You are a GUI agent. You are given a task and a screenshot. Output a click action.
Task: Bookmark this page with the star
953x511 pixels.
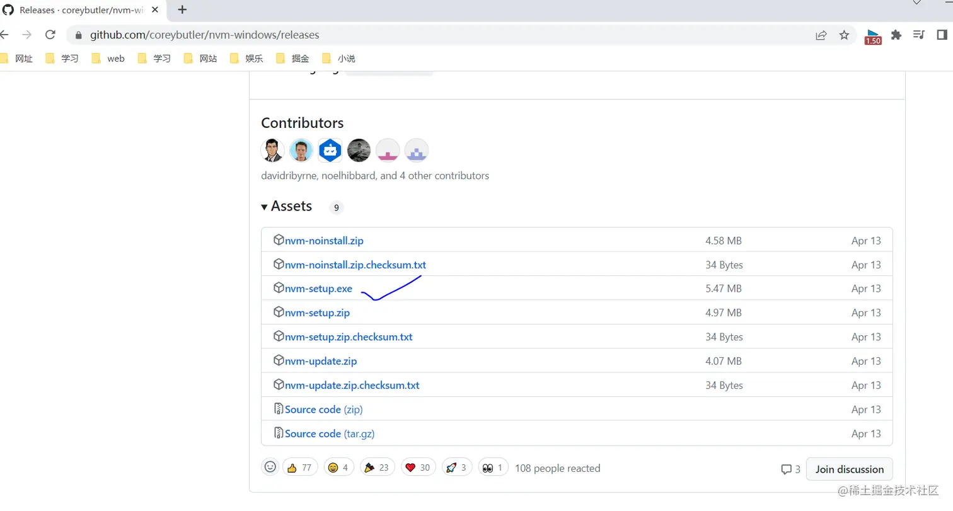844,35
